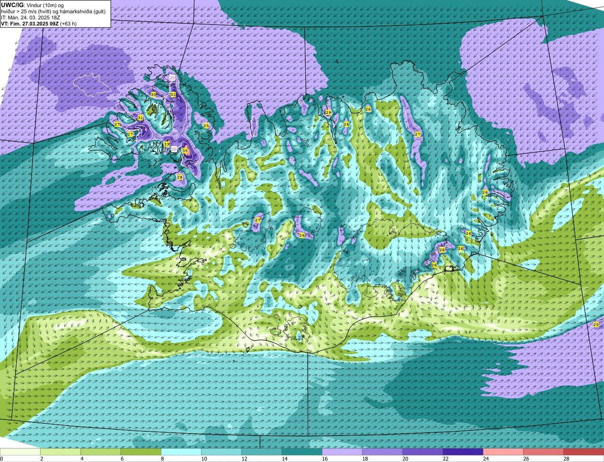Pick the 4–6 m/s green legend swatch

pyautogui.click(x=101, y=452)
